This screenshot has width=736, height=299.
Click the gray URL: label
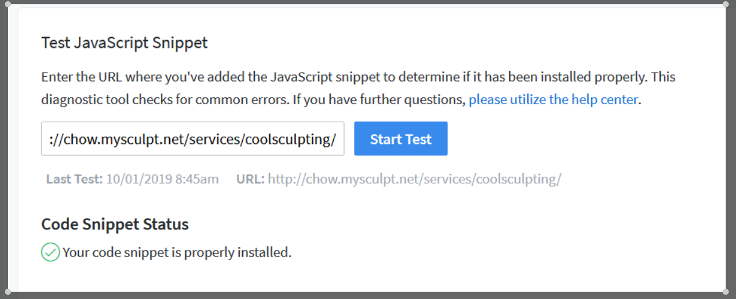[251, 179]
